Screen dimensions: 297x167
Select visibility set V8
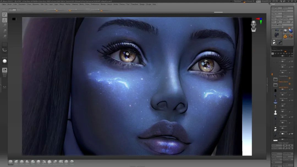(x=292, y=54)
